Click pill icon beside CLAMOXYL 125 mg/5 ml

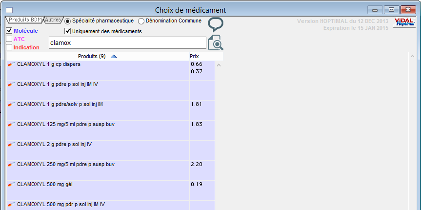coord(11,125)
